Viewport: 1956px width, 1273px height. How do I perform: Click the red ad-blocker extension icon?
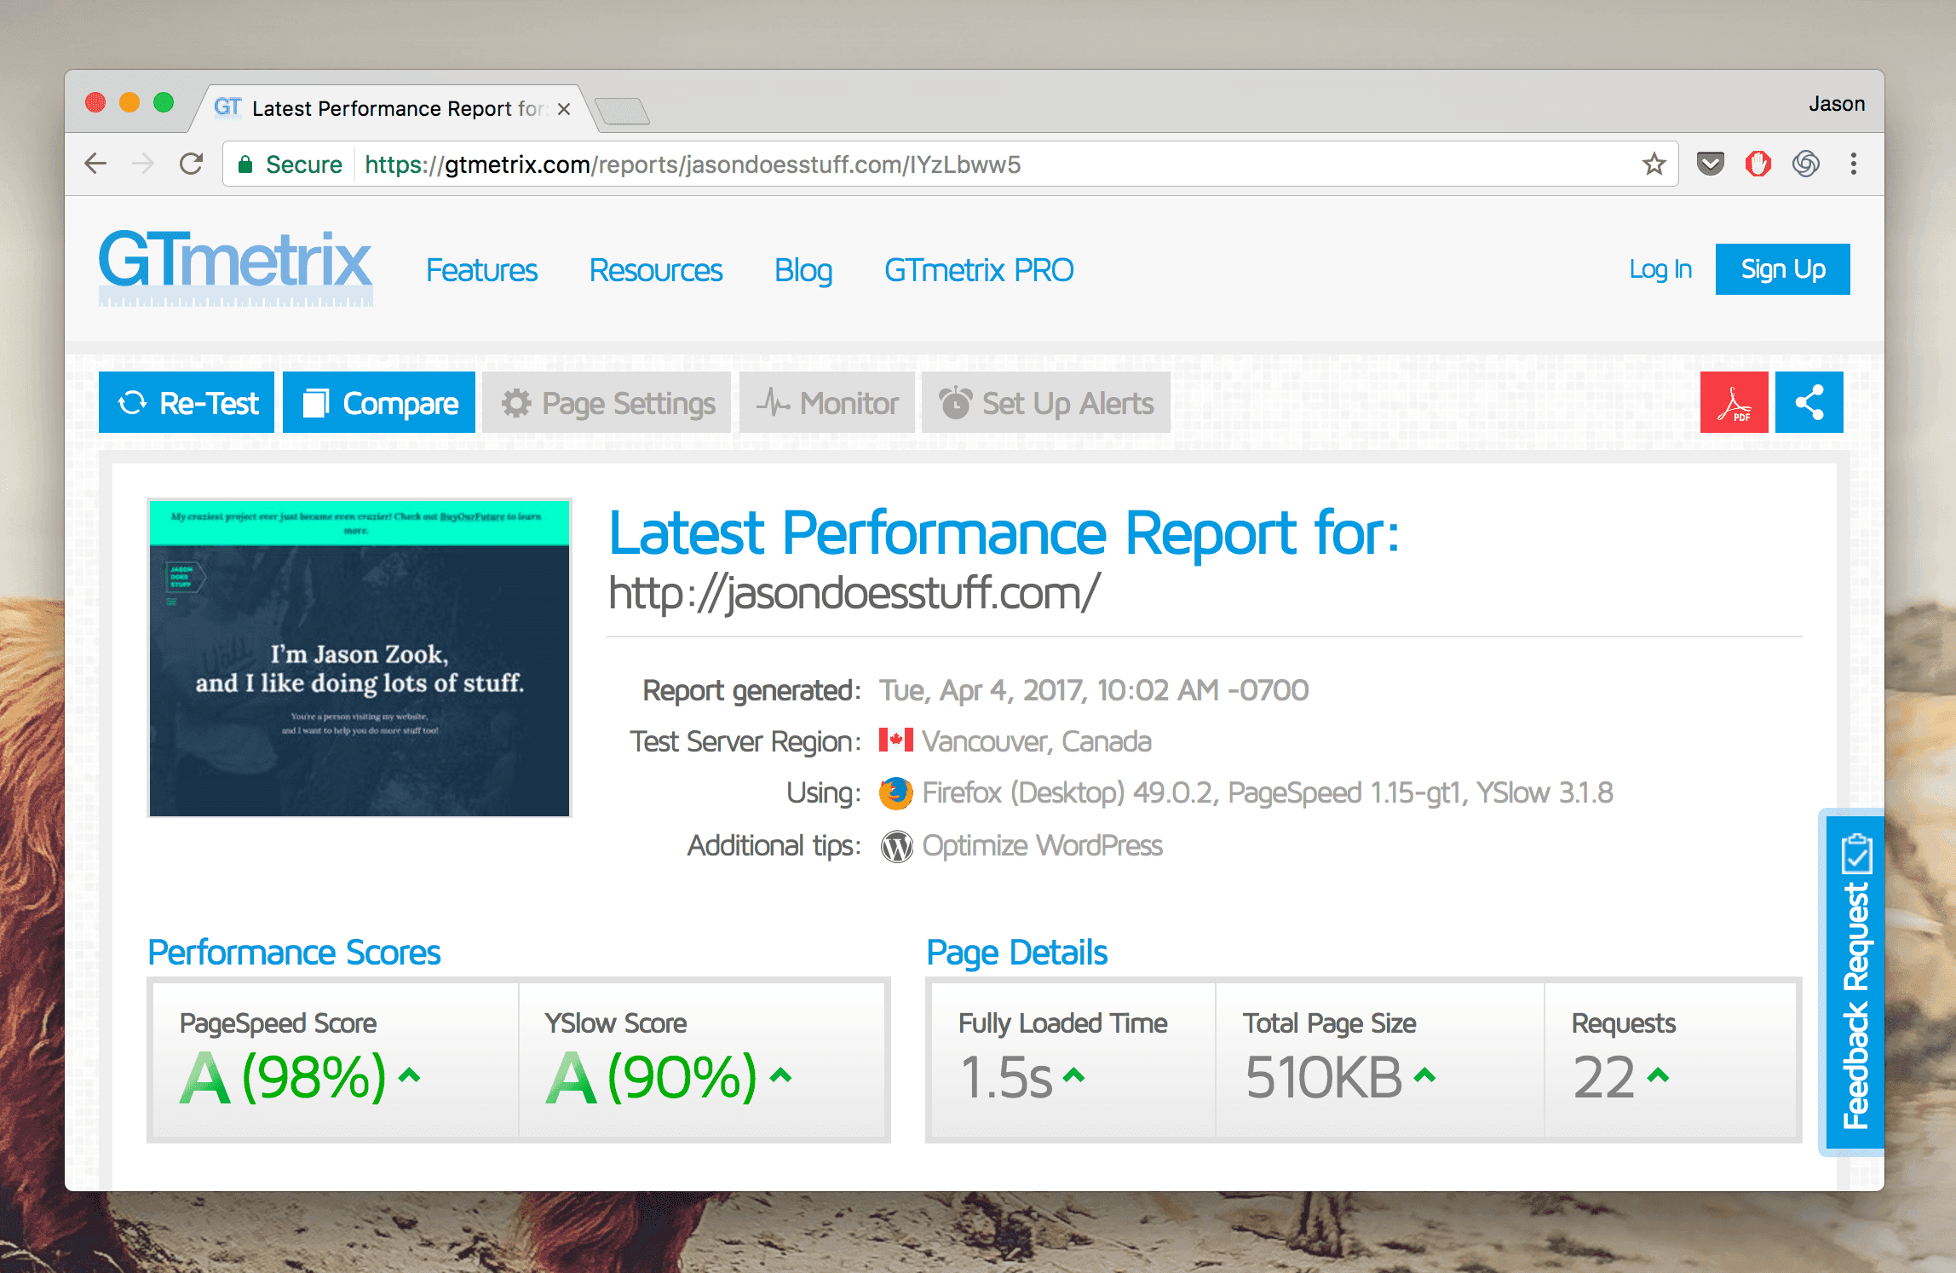[x=1758, y=164]
